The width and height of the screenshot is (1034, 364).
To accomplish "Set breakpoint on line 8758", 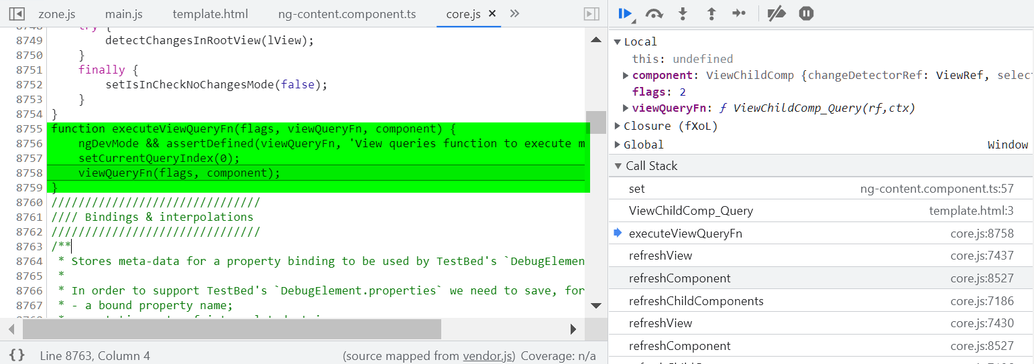I will (x=30, y=173).
